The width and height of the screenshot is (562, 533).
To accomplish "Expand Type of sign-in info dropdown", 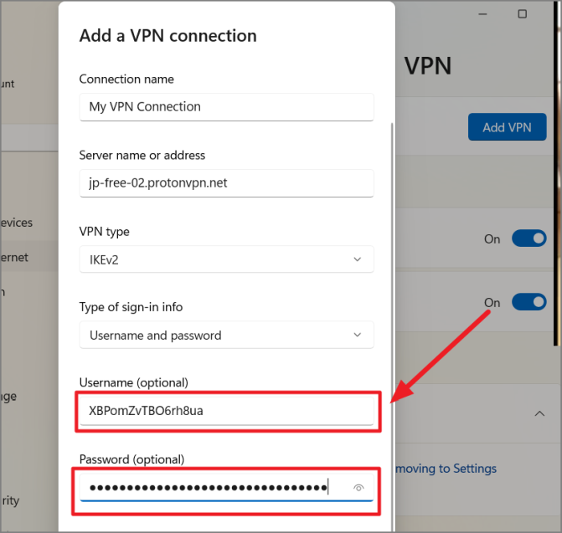I will coord(357,335).
